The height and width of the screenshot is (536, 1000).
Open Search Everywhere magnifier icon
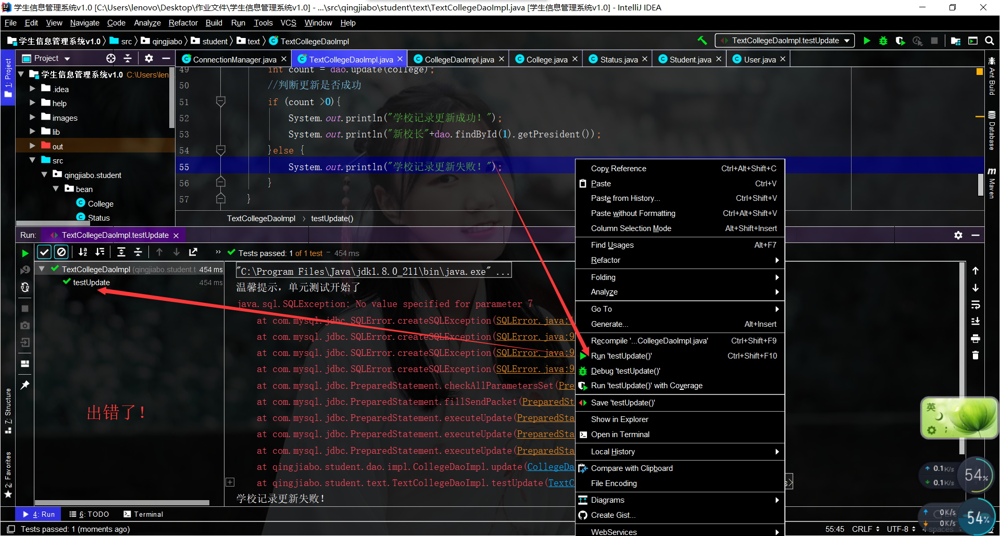coord(990,41)
